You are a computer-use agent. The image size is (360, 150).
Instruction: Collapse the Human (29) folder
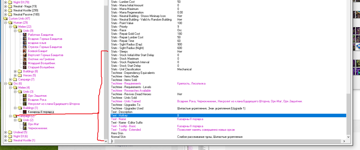(6, 23)
